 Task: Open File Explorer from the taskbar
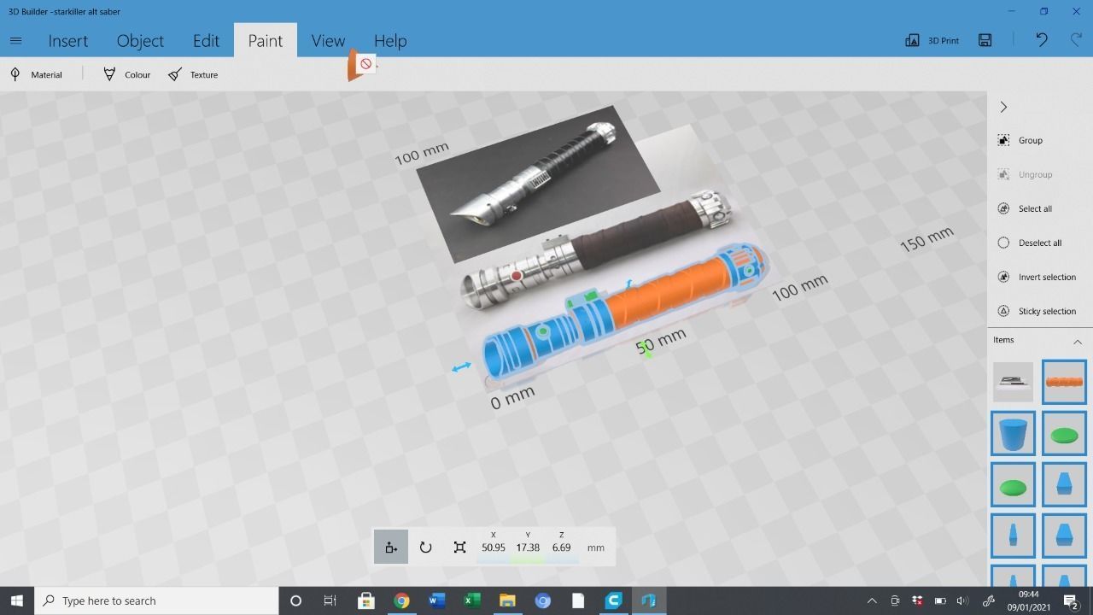pyautogui.click(x=507, y=600)
